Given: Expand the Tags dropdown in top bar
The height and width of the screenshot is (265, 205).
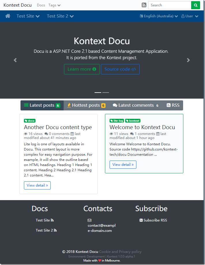Looking at the screenshot, I should coord(54,5).
